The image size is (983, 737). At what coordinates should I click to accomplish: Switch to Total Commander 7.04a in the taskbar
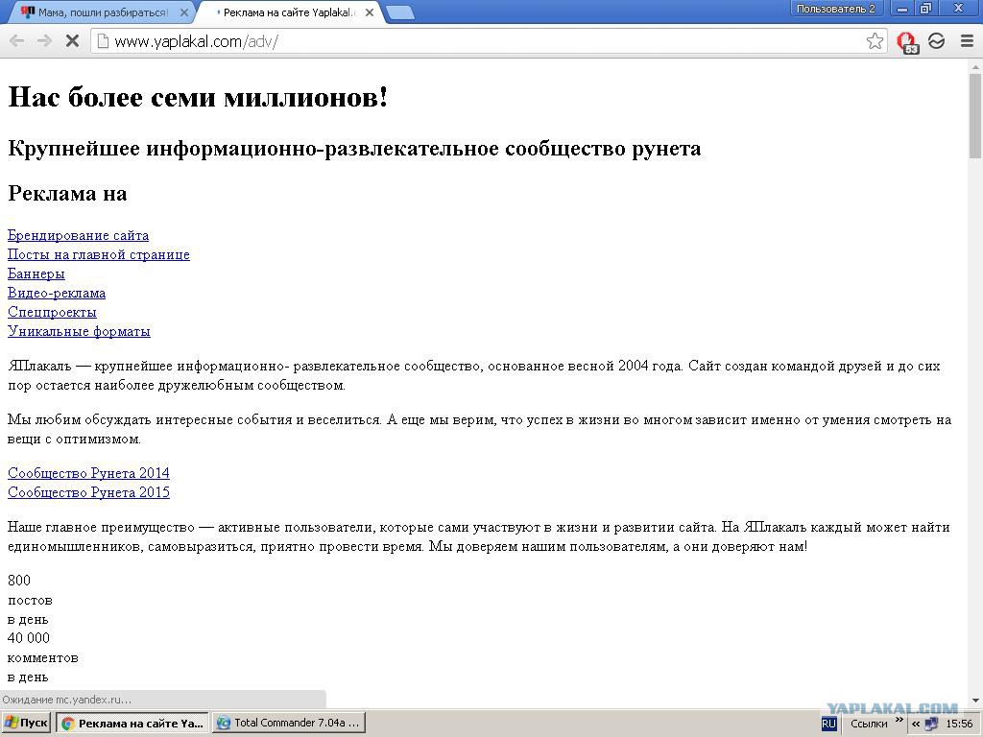(x=288, y=724)
